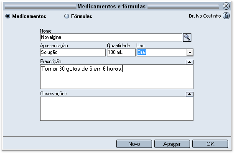Screen dimensions: 234x153
Task: Click the Apresentação field showing Solução
Action: click(73, 52)
